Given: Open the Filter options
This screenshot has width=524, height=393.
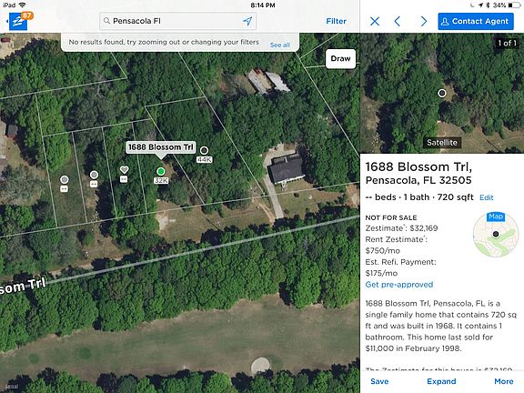Looking at the screenshot, I should pos(336,21).
